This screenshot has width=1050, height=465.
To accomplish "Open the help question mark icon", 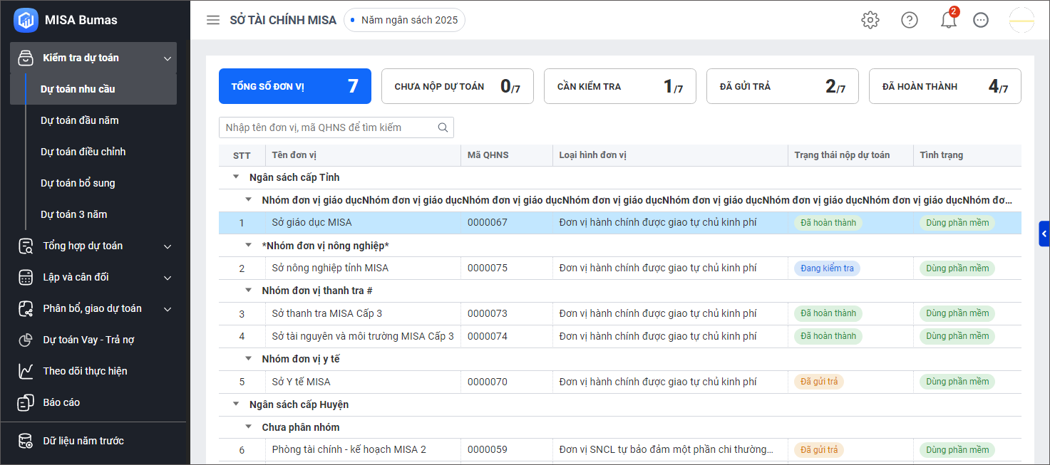I will (909, 20).
